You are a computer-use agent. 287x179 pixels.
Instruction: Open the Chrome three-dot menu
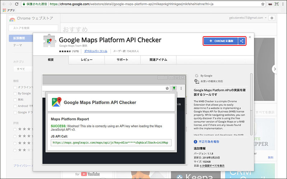pyautogui.click(x=283, y=4)
